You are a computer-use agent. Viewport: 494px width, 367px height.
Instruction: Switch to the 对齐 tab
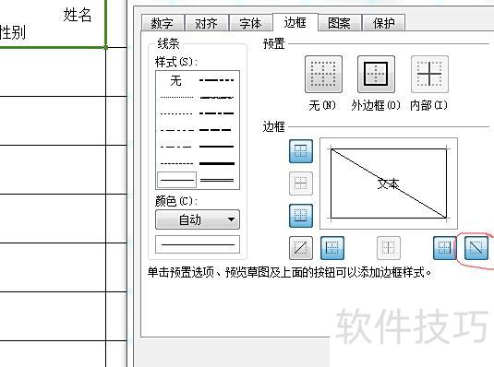tap(206, 23)
